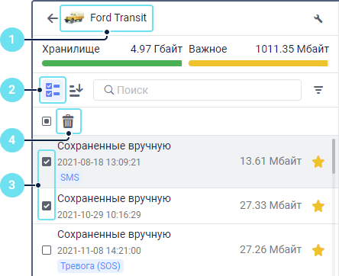The image size is (339, 276).
Task: Uncheck the 2021-10-29 10:16:29 file checkbox
Action: pyautogui.click(x=47, y=206)
